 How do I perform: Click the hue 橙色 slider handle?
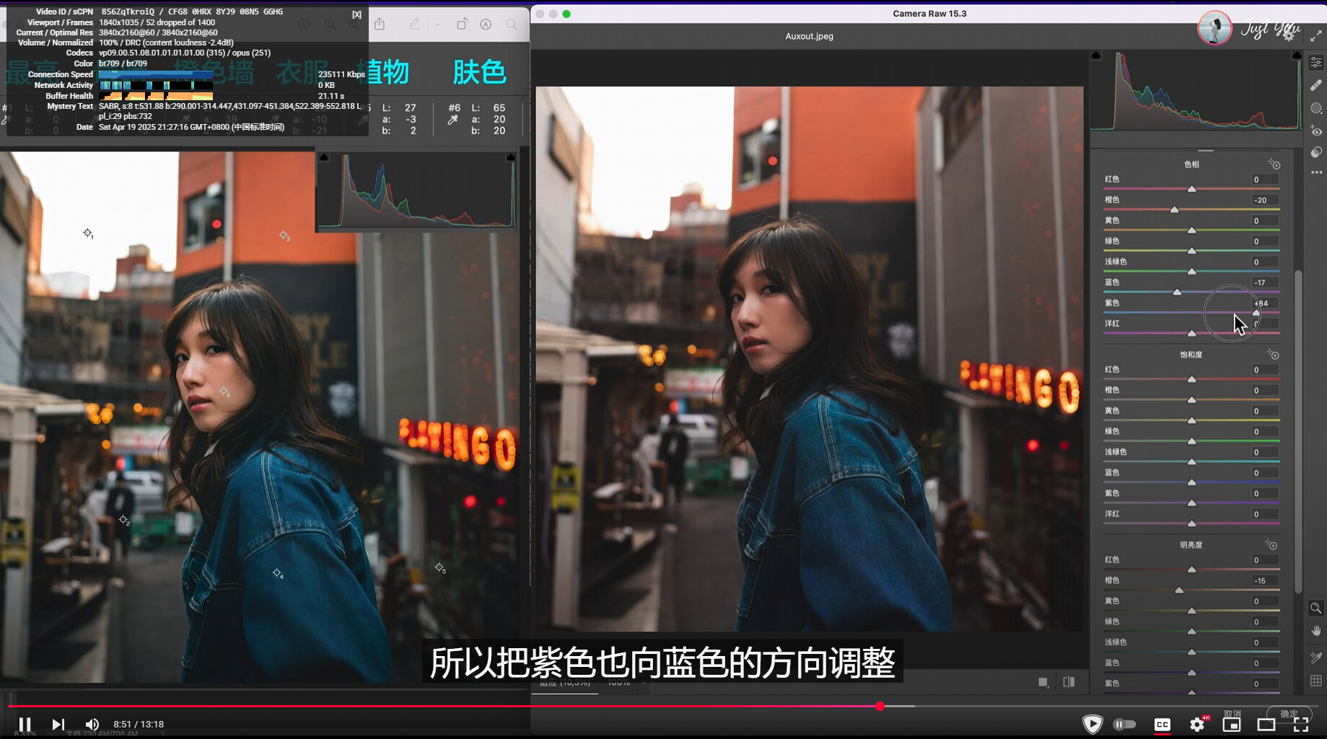point(1174,210)
